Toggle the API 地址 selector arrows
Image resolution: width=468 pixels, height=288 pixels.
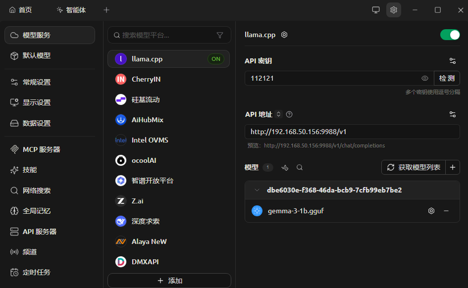click(x=278, y=114)
